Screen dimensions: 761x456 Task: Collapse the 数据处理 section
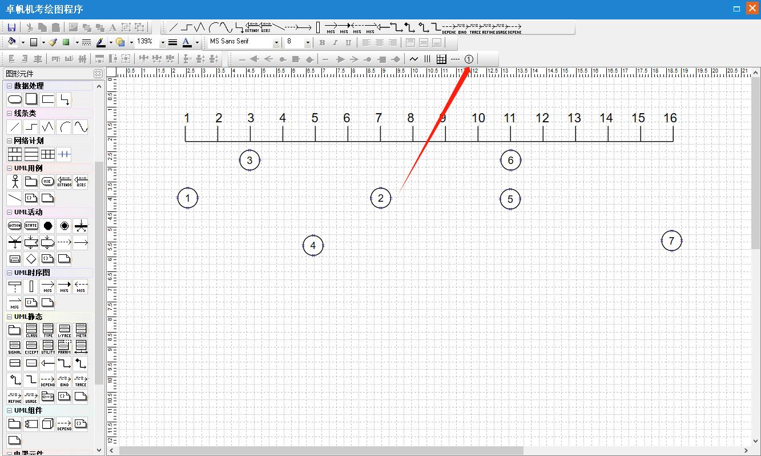coord(9,86)
